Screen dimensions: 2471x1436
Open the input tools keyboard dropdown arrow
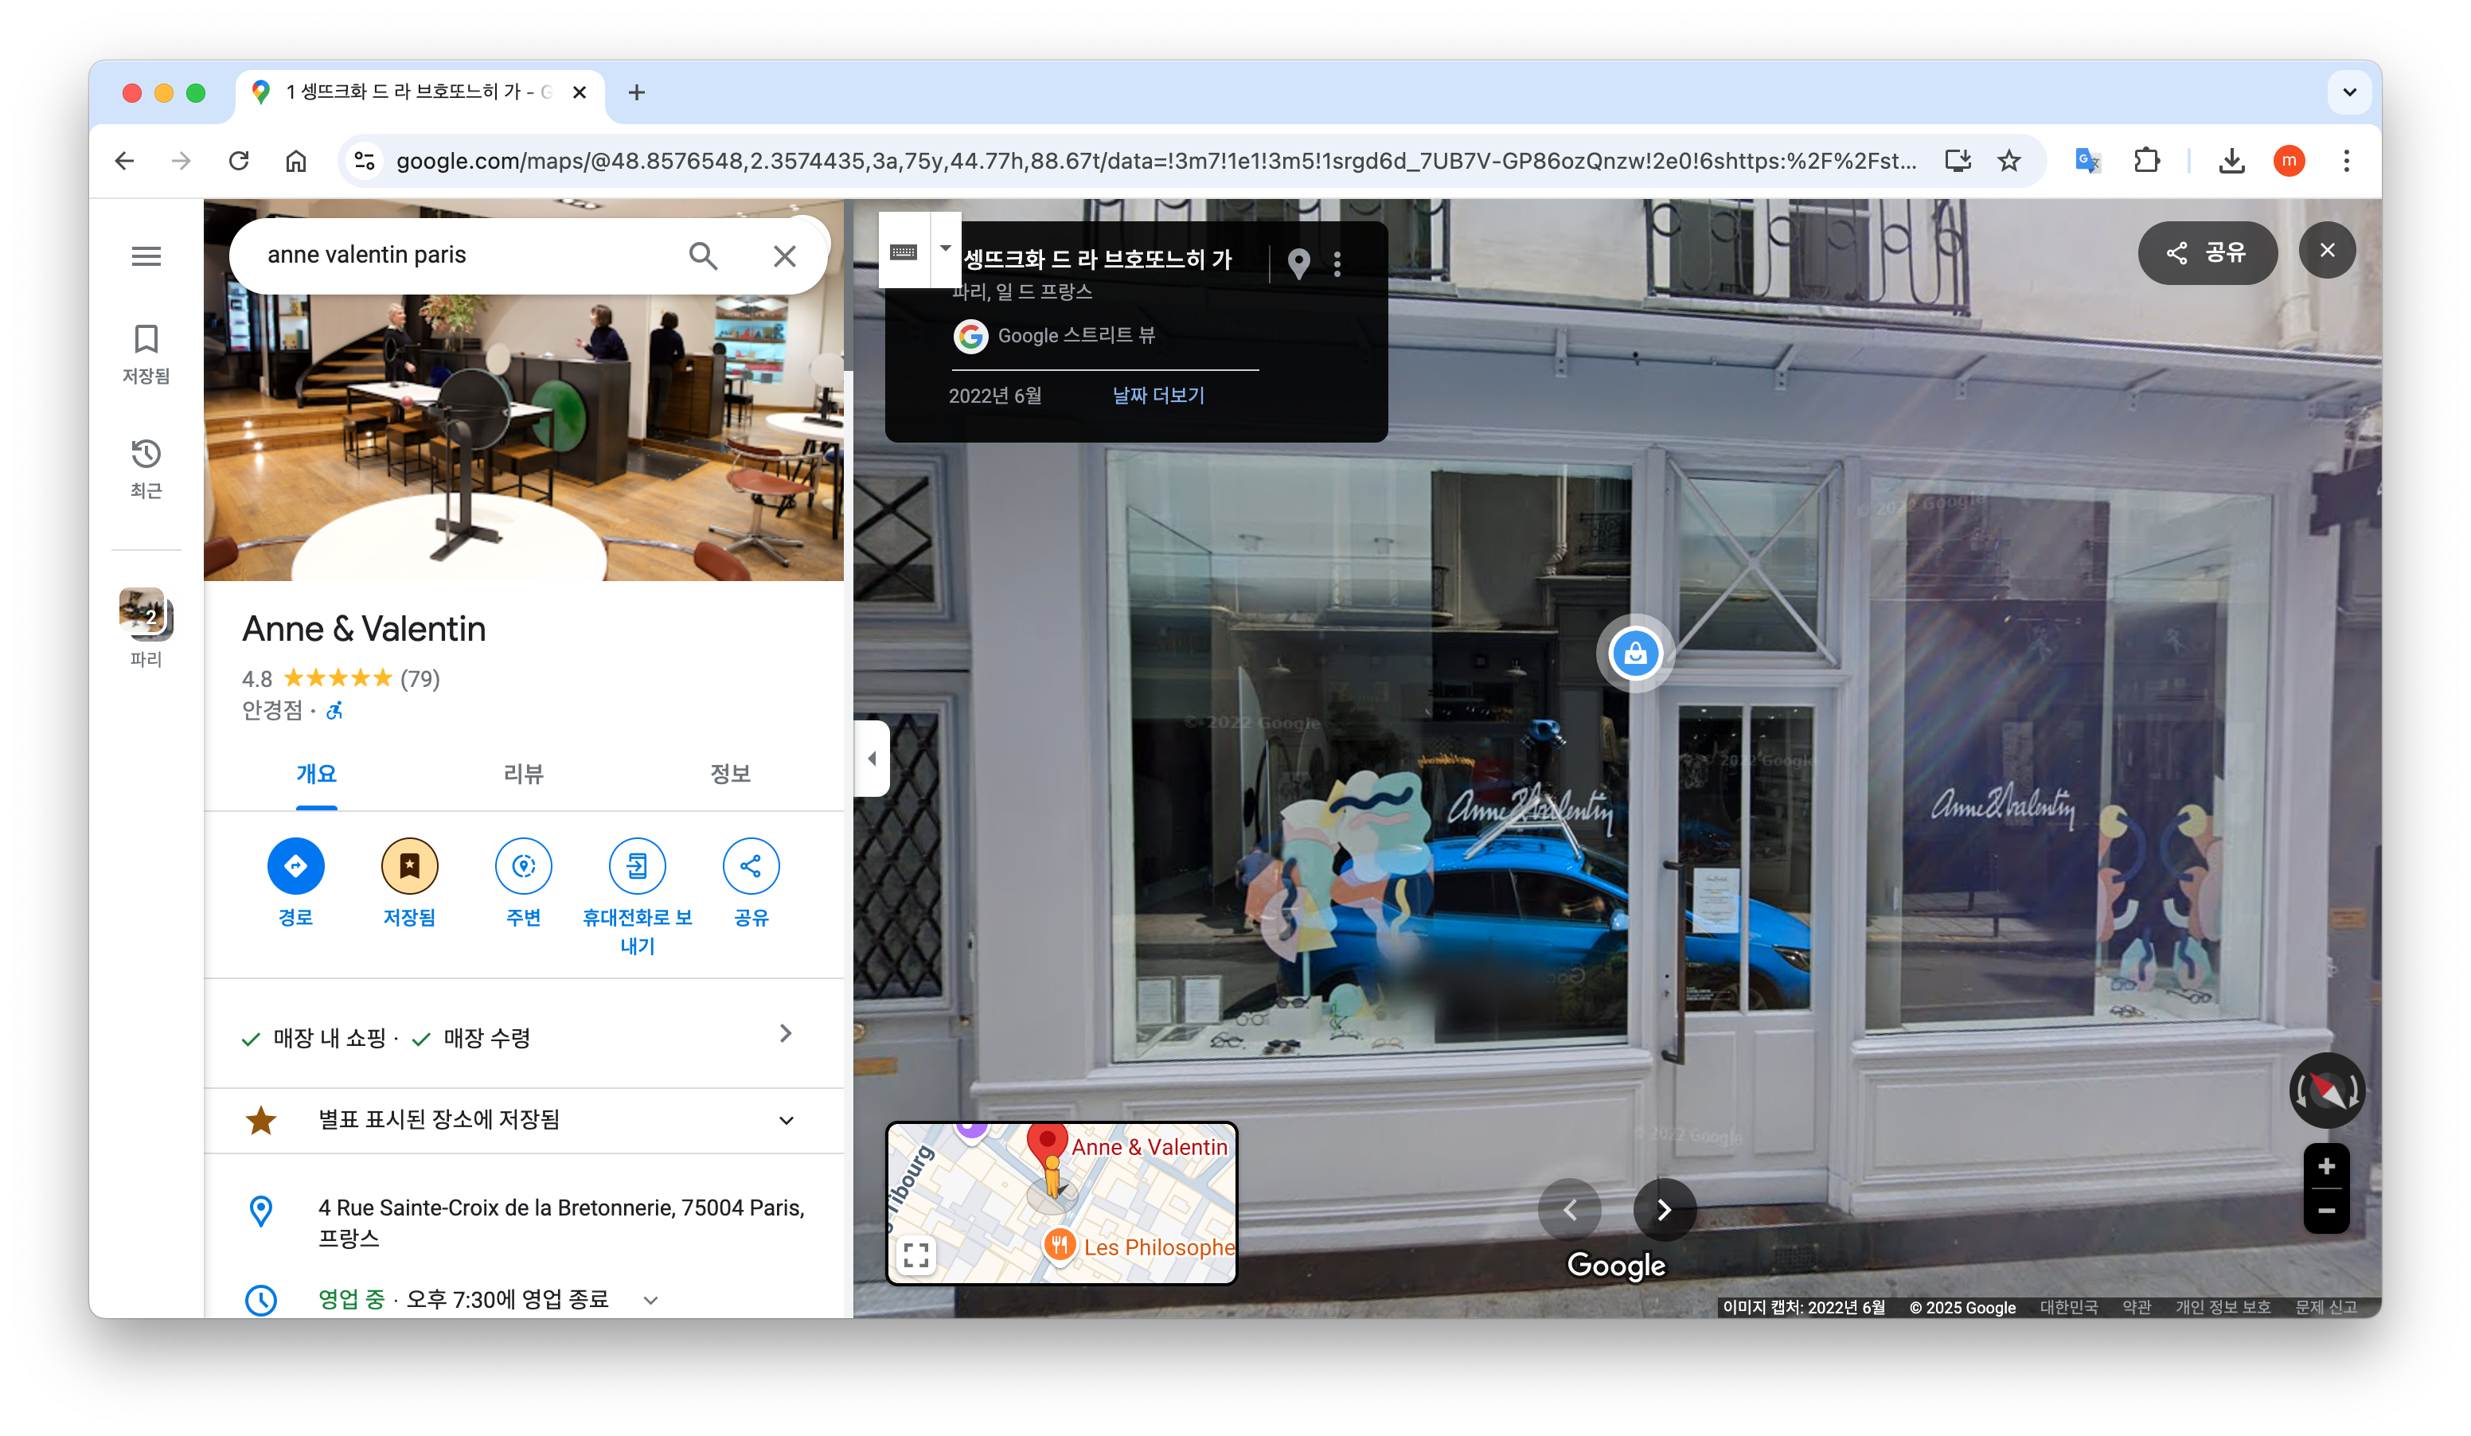point(945,249)
